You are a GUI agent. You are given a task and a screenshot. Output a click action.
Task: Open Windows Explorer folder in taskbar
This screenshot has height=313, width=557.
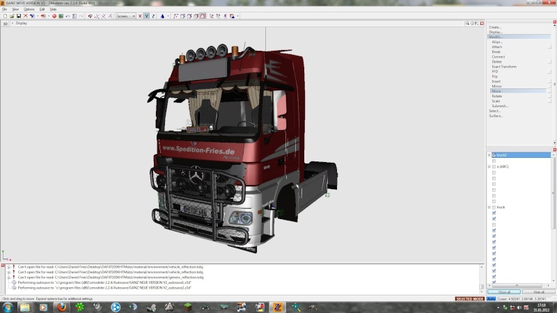[25, 307]
